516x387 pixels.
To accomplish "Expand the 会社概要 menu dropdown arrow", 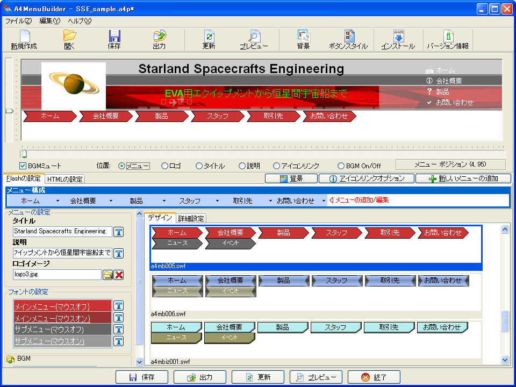I will click(x=111, y=201).
